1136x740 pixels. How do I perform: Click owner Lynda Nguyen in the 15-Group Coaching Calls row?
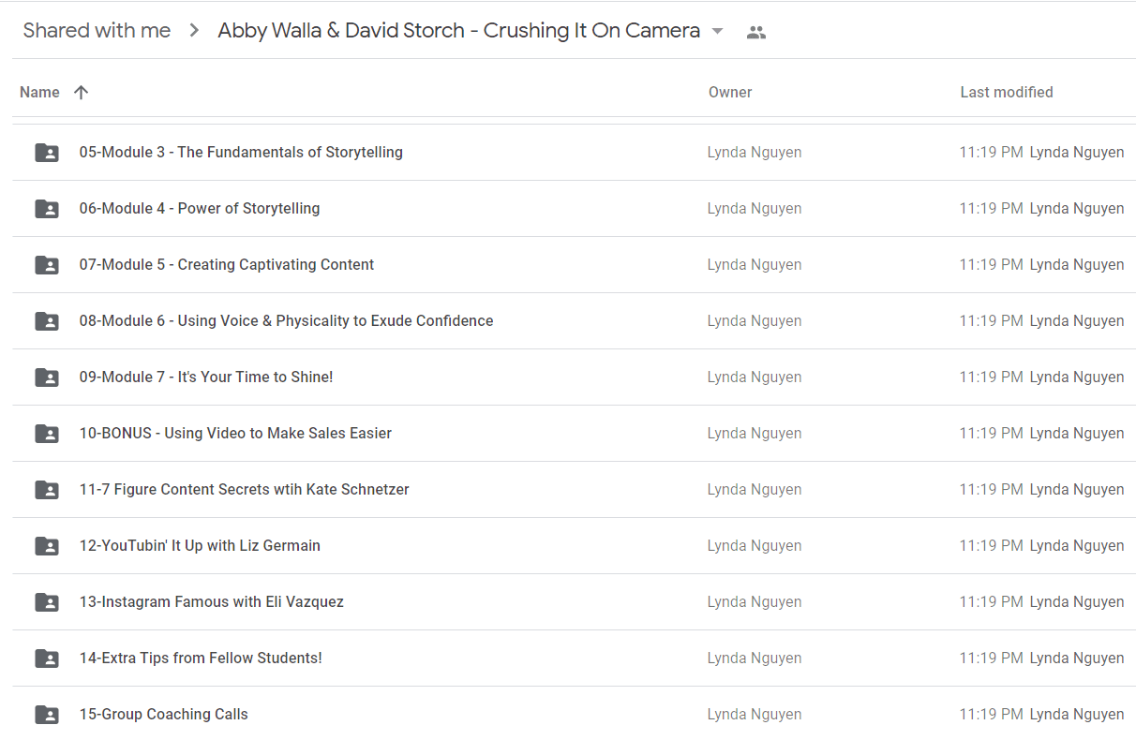(755, 714)
